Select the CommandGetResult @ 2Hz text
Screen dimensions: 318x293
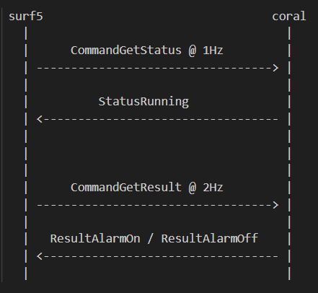point(147,188)
